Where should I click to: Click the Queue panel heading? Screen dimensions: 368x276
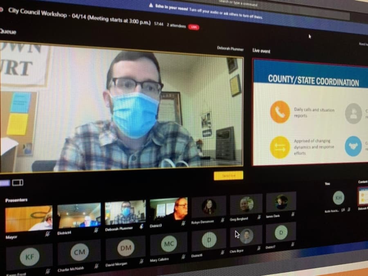coord(8,31)
